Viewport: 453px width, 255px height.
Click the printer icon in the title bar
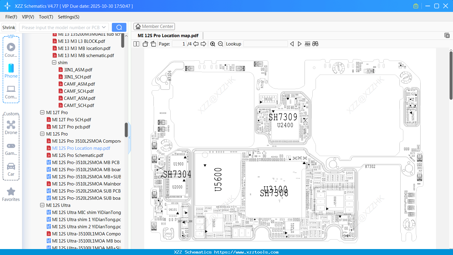(416, 6)
